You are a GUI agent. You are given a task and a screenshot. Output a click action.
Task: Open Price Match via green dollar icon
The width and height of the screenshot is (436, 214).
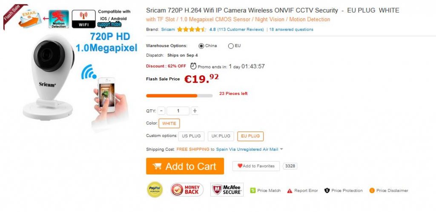pyautogui.click(x=253, y=191)
